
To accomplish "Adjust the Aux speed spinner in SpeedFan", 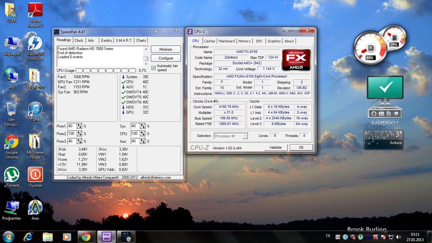I will pyautogui.click(x=143, y=141).
